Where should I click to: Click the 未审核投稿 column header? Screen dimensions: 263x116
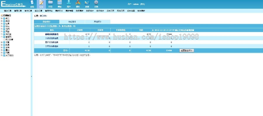(x=121, y=30)
